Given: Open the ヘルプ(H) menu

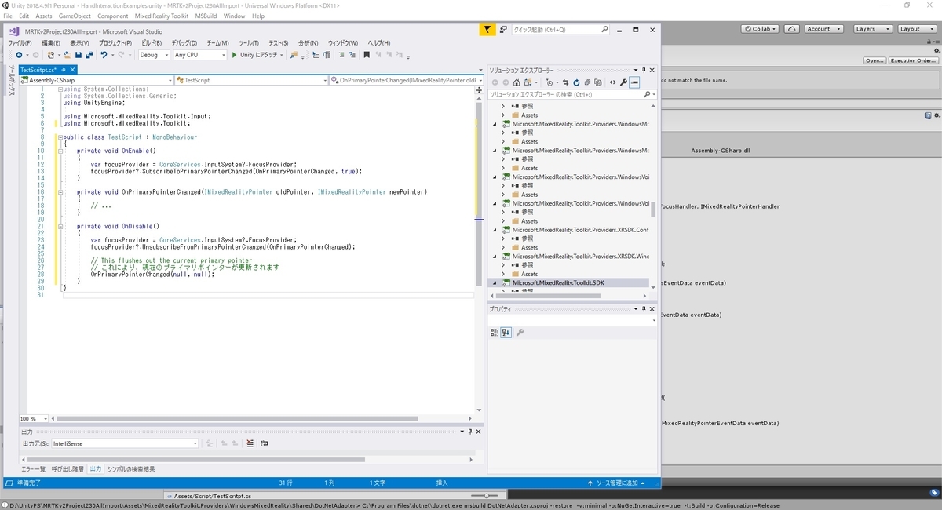Looking at the screenshot, I should pyautogui.click(x=379, y=42).
